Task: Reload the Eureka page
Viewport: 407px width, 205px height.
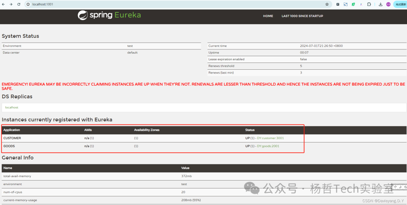Action: (x=19, y=5)
